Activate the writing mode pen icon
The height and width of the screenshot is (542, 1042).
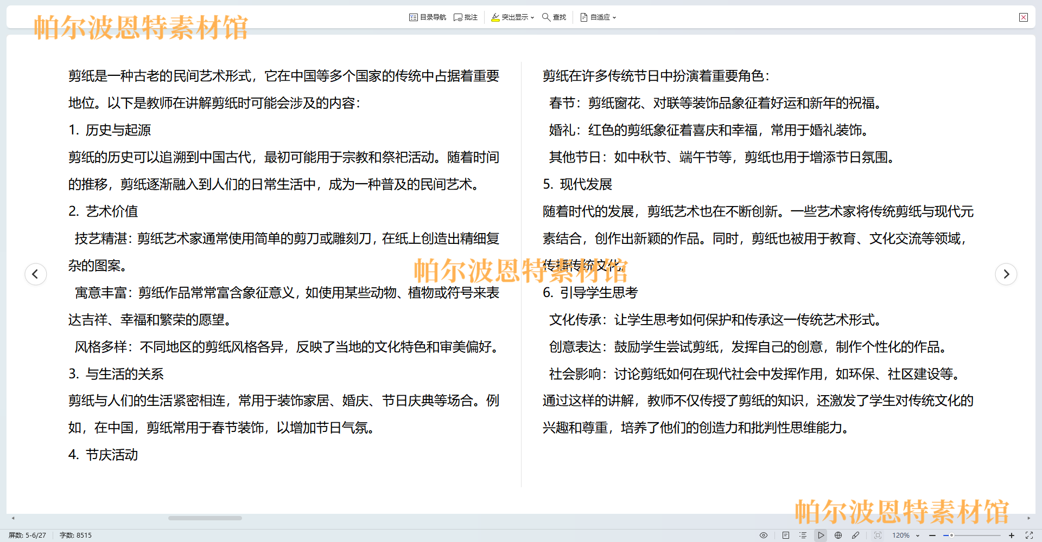(856, 535)
